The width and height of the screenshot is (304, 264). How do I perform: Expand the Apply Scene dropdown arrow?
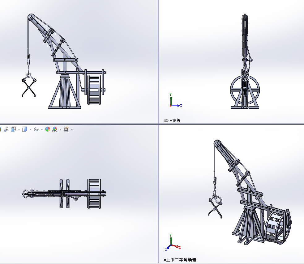pos(60,129)
